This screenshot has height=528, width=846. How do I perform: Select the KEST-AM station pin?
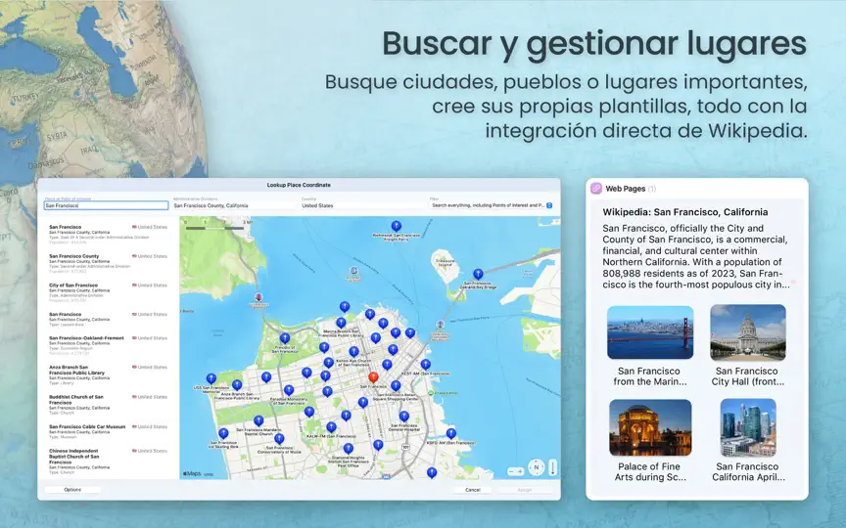(x=426, y=366)
